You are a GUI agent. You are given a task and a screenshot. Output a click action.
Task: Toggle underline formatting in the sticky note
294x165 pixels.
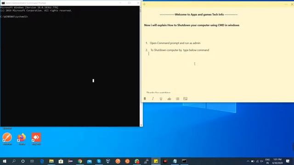pos(161,99)
